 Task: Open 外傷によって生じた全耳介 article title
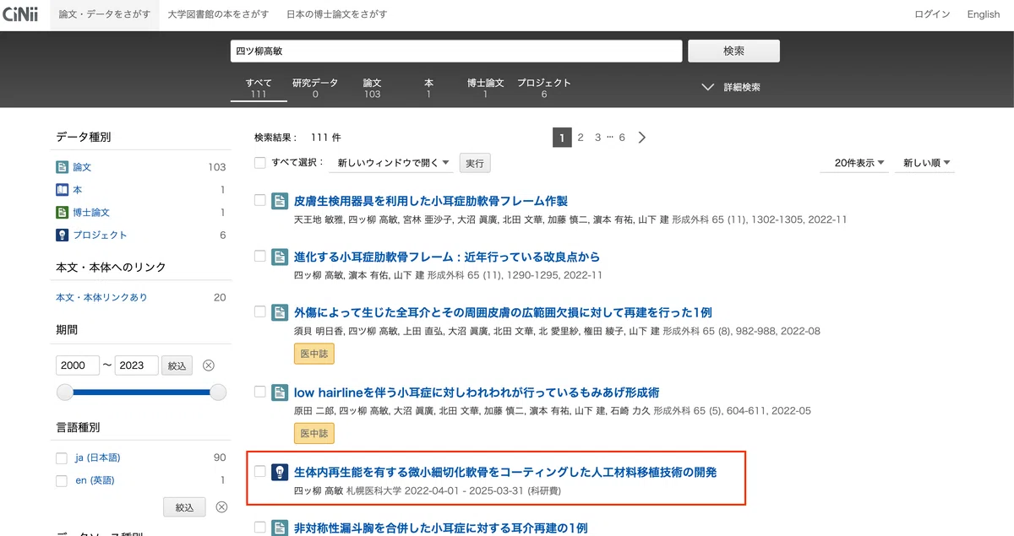(503, 312)
